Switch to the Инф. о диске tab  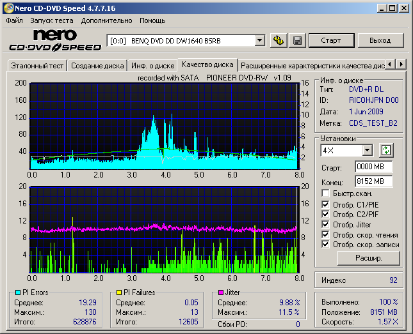153,66
